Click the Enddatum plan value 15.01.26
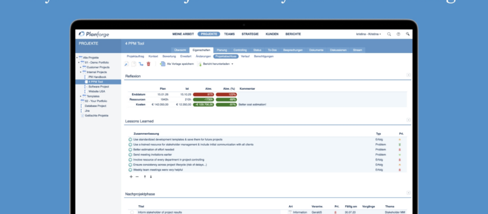This screenshot has height=214, width=488. (x=163, y=95)
